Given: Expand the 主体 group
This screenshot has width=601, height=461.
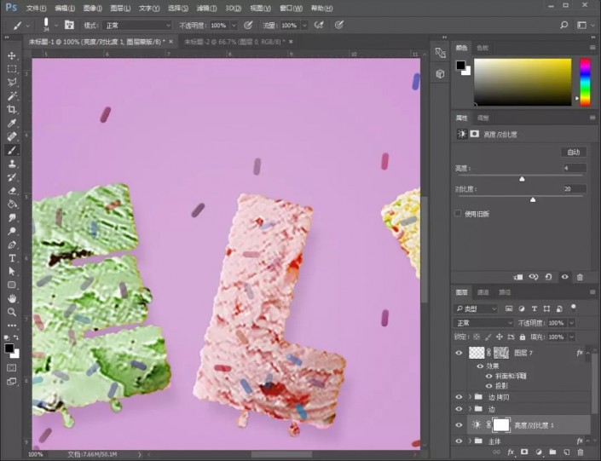Looking at the screenshot, I should coord(471,441).
